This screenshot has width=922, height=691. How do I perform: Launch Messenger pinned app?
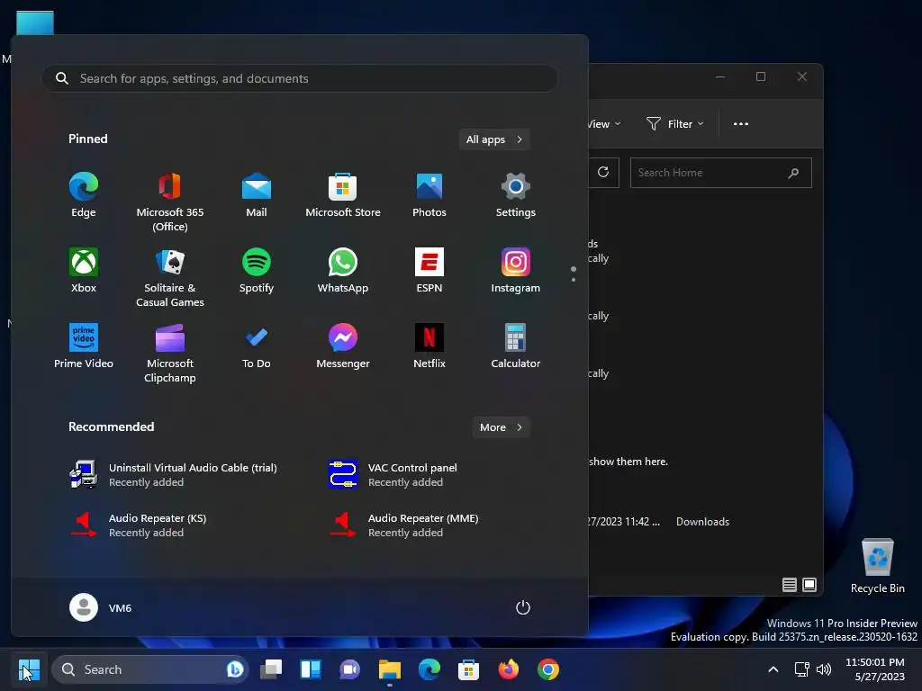pos(343,346)
